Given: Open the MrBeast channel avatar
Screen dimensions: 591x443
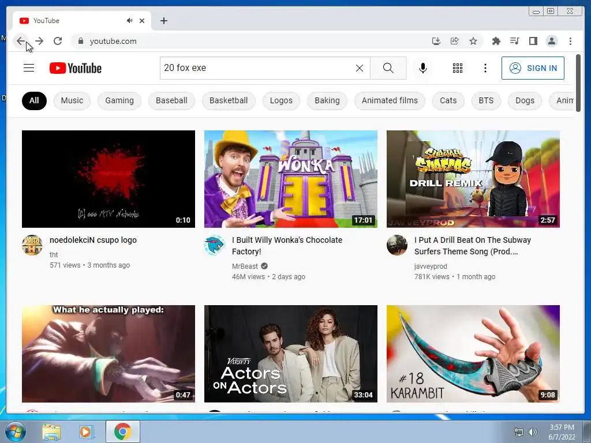Looking at the screenshot, I should point(215,245).
